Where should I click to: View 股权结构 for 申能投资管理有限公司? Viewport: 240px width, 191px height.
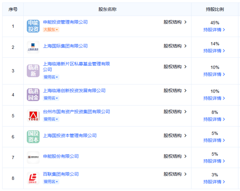175,22
